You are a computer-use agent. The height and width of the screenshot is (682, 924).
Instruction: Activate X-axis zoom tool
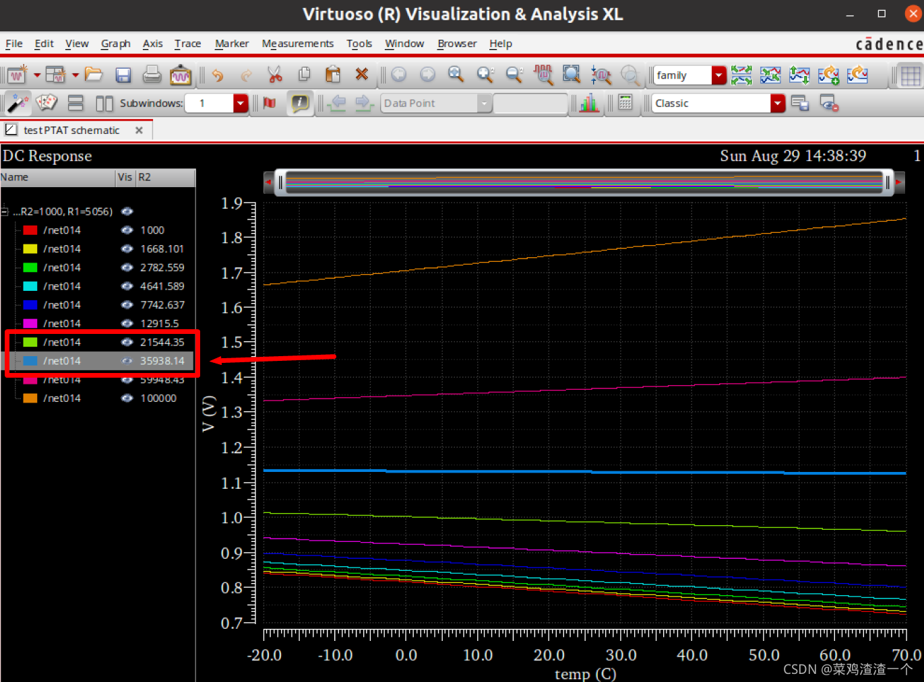tap(543, 75)
